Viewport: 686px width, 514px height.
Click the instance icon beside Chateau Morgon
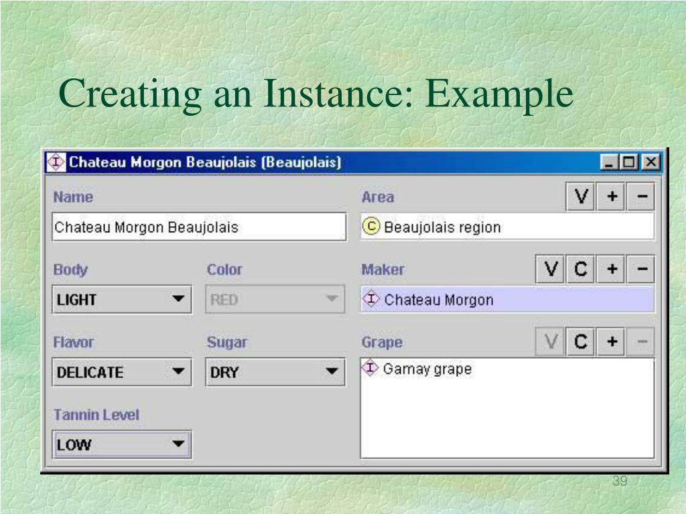tap(371, 299)
